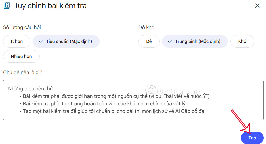This screenshot has height=144, width=266.
Task: Select the 'Trung bình (Mặc định)' chip
Action: point(195,41)
